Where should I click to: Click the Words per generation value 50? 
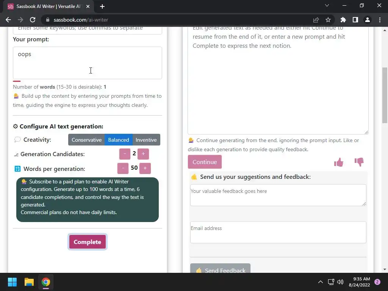[134, 168]
